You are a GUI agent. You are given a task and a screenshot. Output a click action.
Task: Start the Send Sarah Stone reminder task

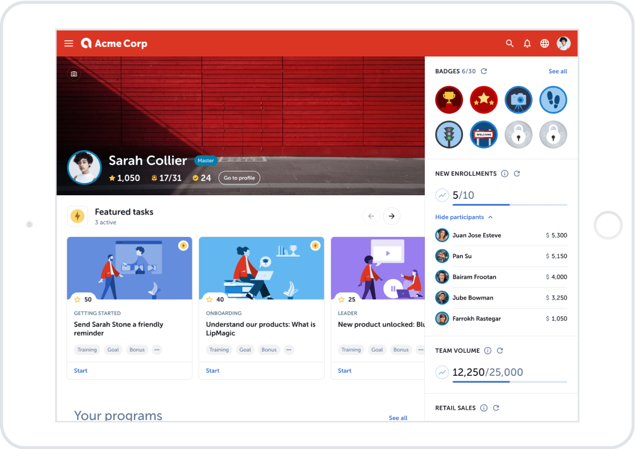[x=81, y=371]
